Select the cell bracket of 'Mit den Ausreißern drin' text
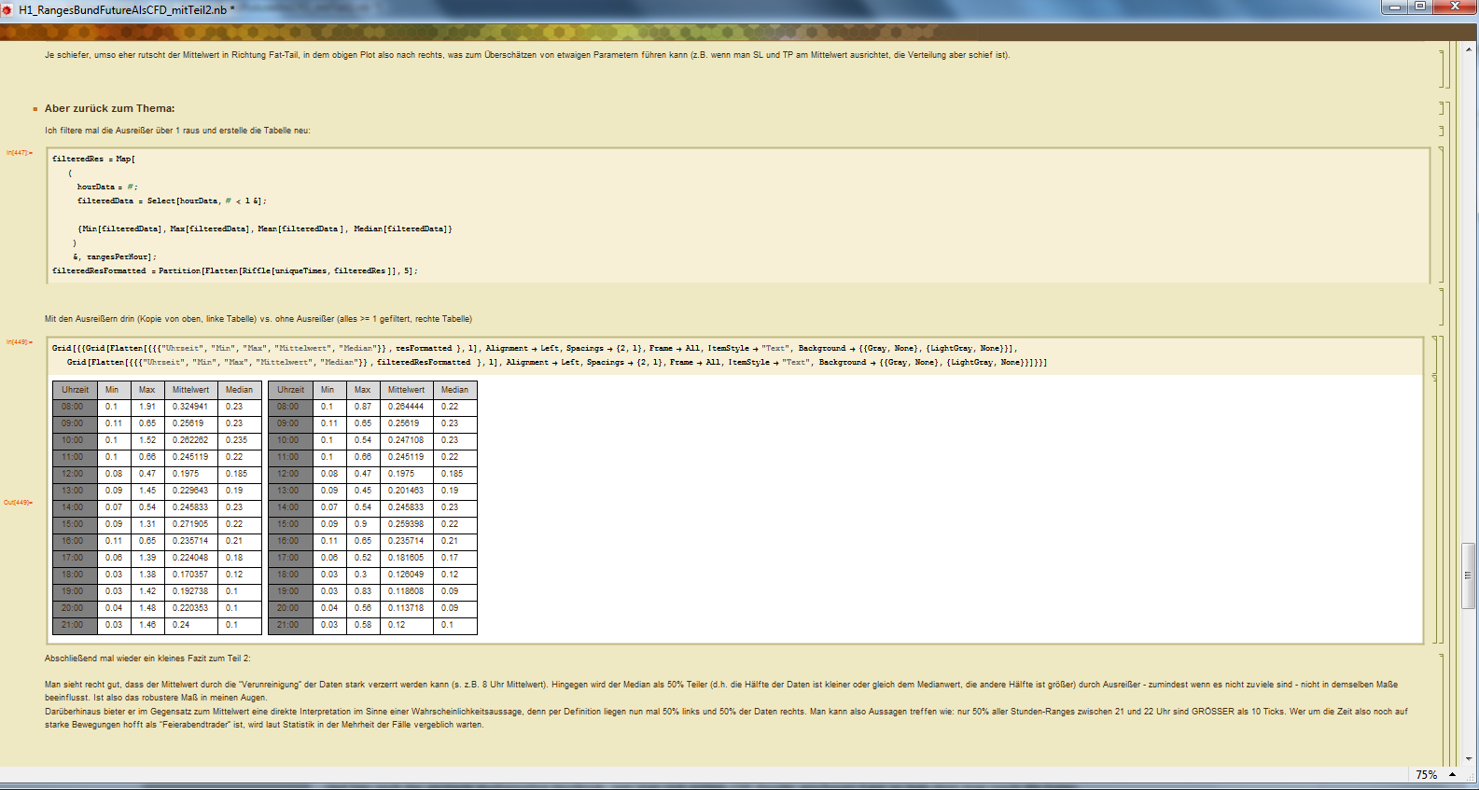The image size is (1479, 790). (1442, 306)
